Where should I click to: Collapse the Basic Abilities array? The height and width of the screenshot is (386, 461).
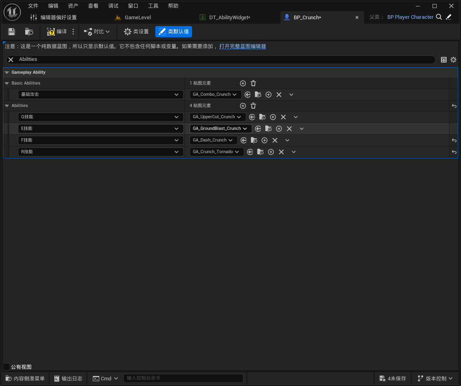point(7,83)
